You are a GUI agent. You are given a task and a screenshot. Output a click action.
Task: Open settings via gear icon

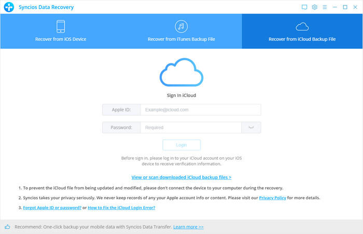[x=314, y=7]
